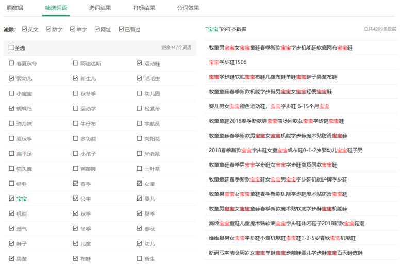Uncheck the 新生儿 word checkbox

click(x=75, y=78)
